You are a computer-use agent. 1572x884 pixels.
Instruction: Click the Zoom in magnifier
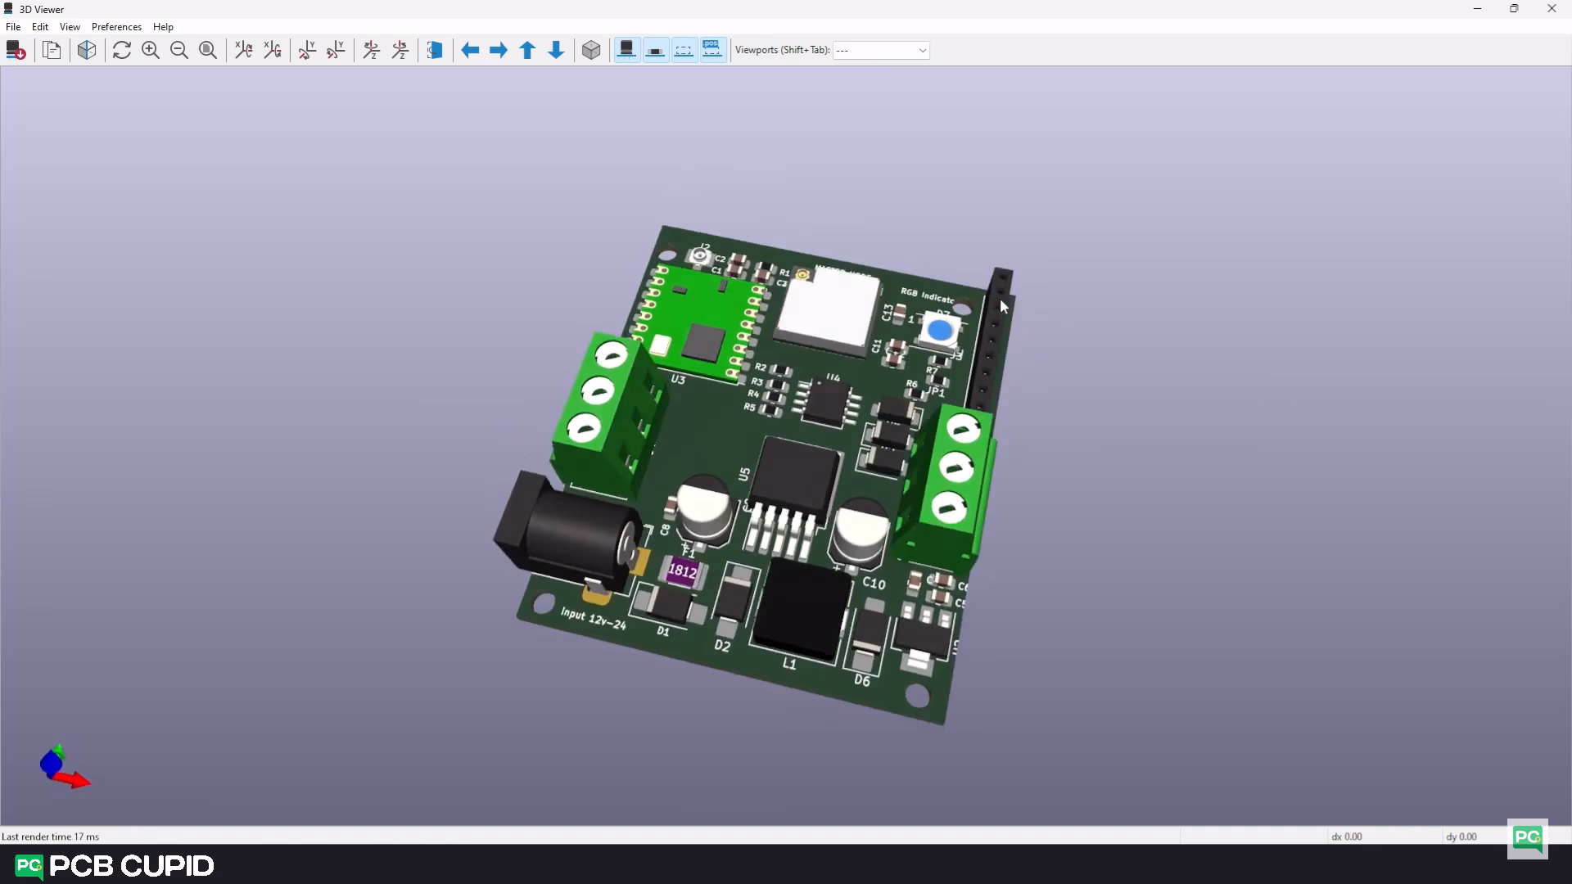[151, 51]
